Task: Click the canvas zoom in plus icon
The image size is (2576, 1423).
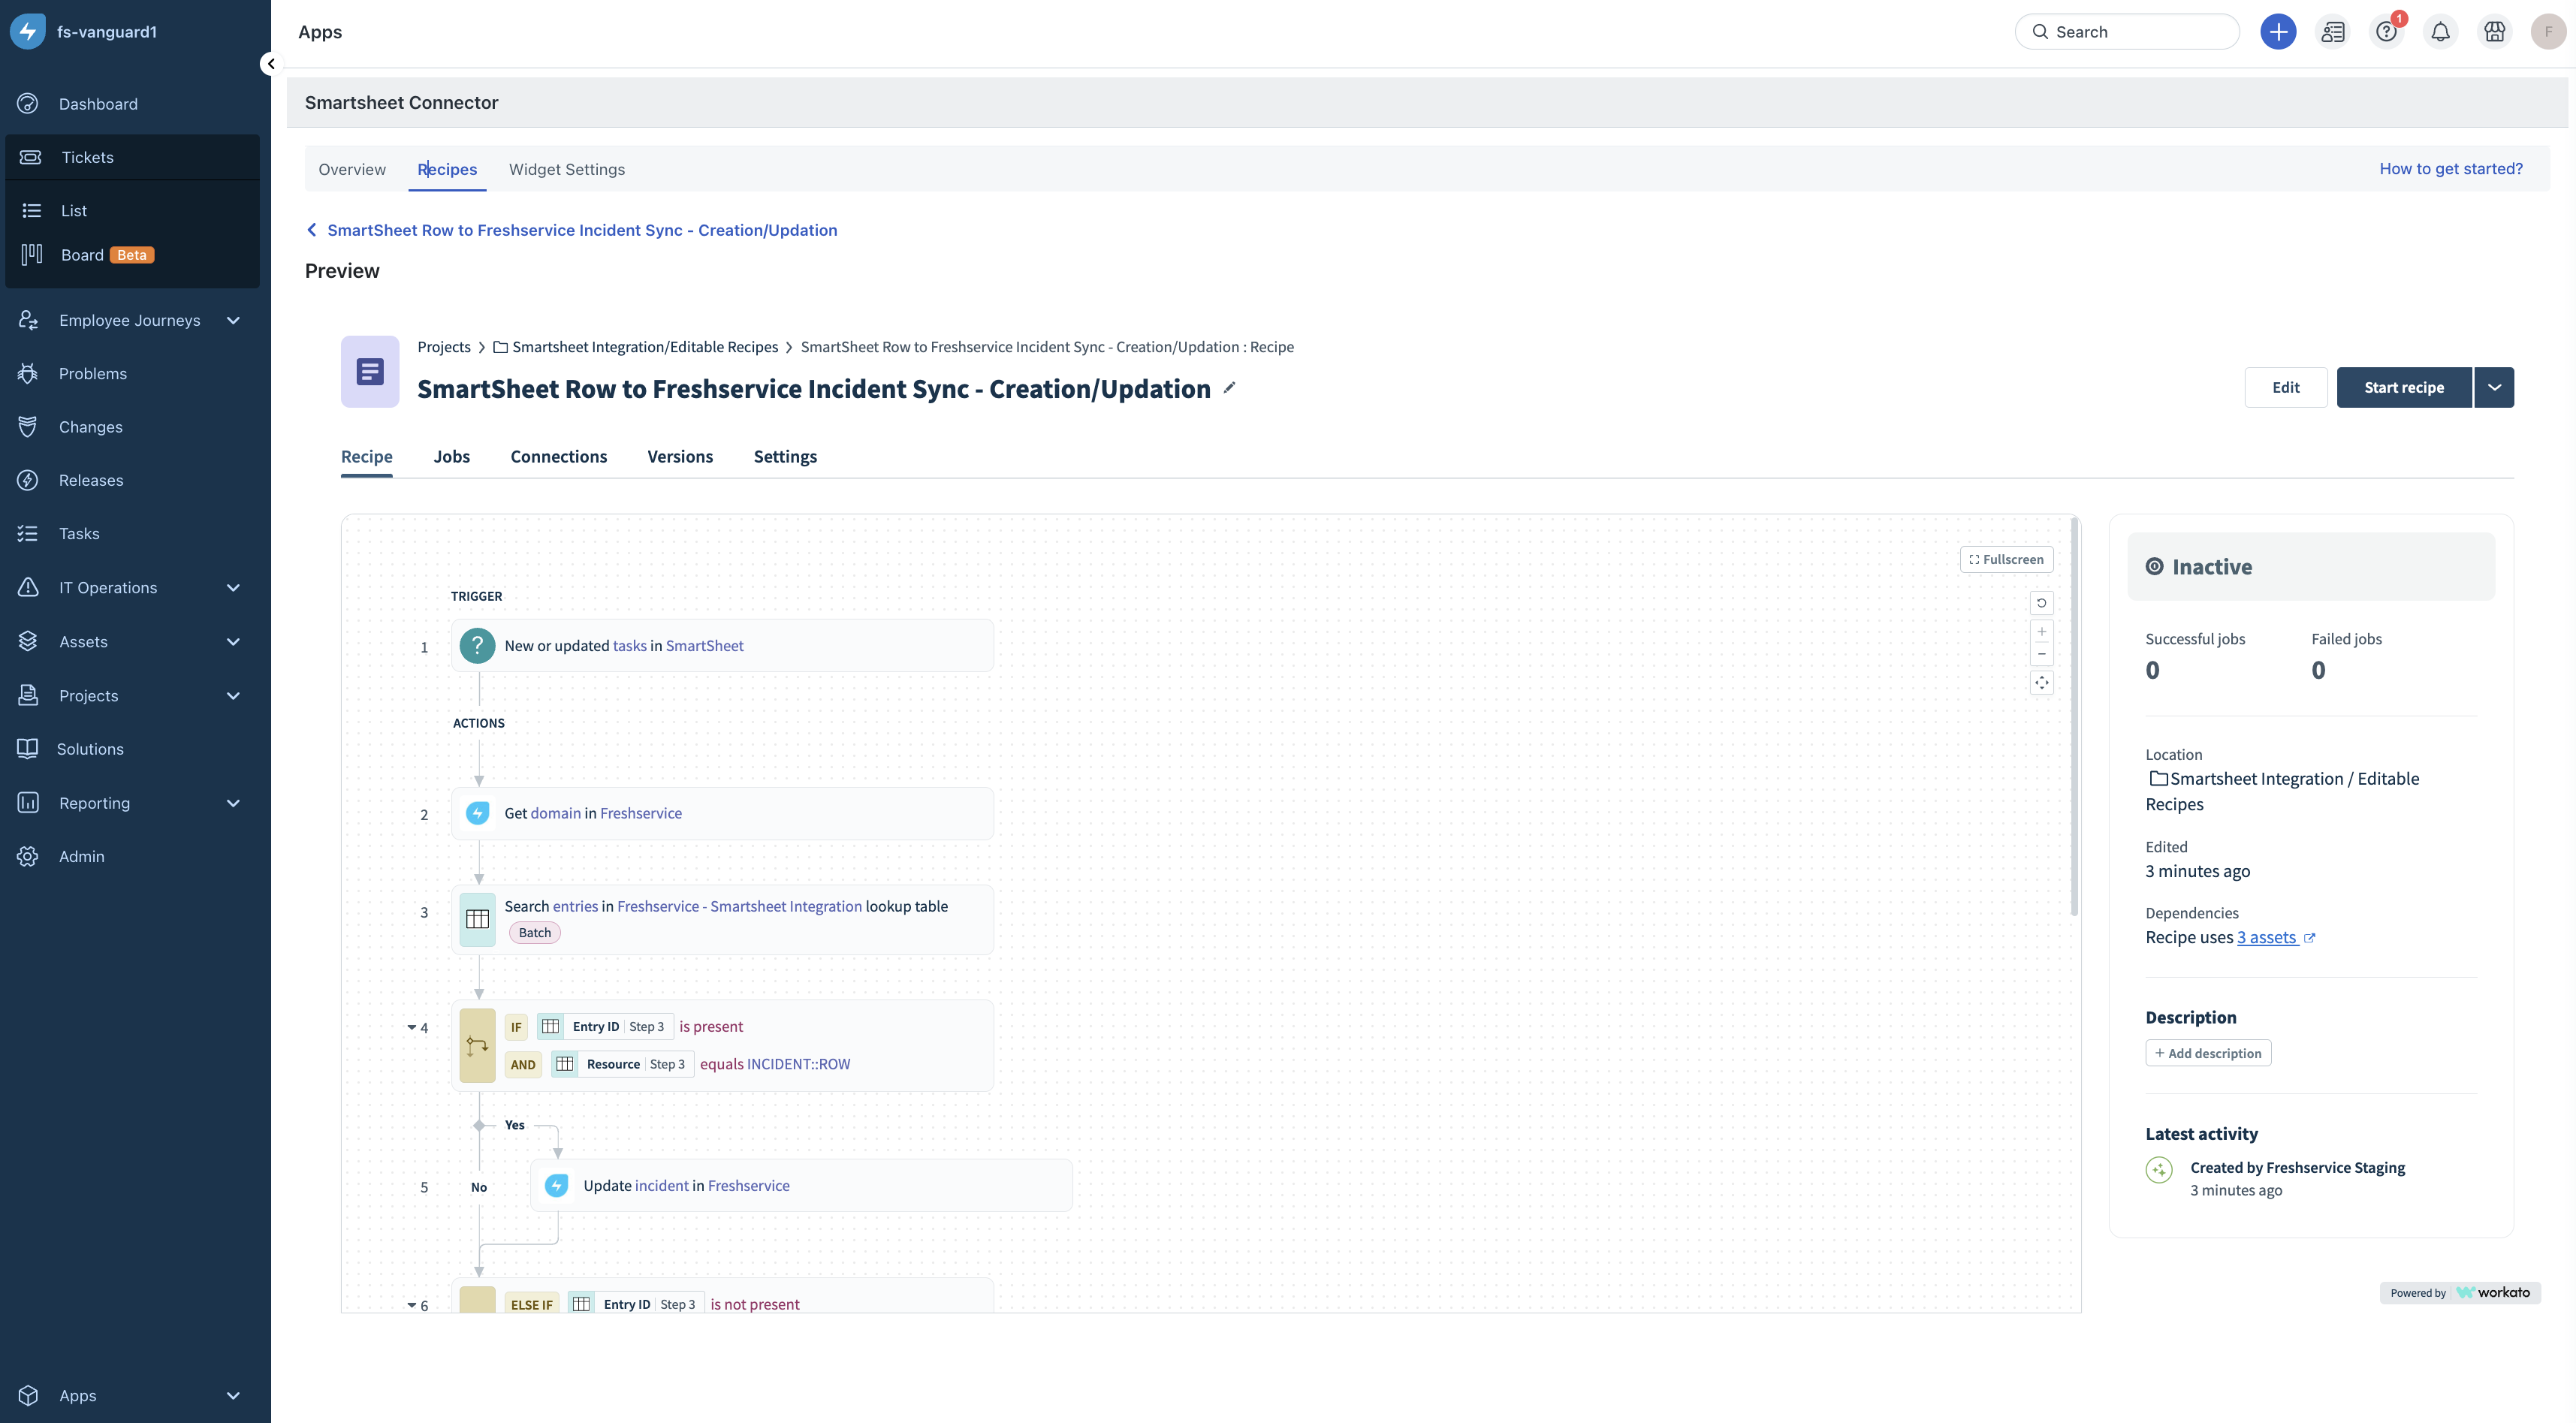Action: pos(2041,632)
